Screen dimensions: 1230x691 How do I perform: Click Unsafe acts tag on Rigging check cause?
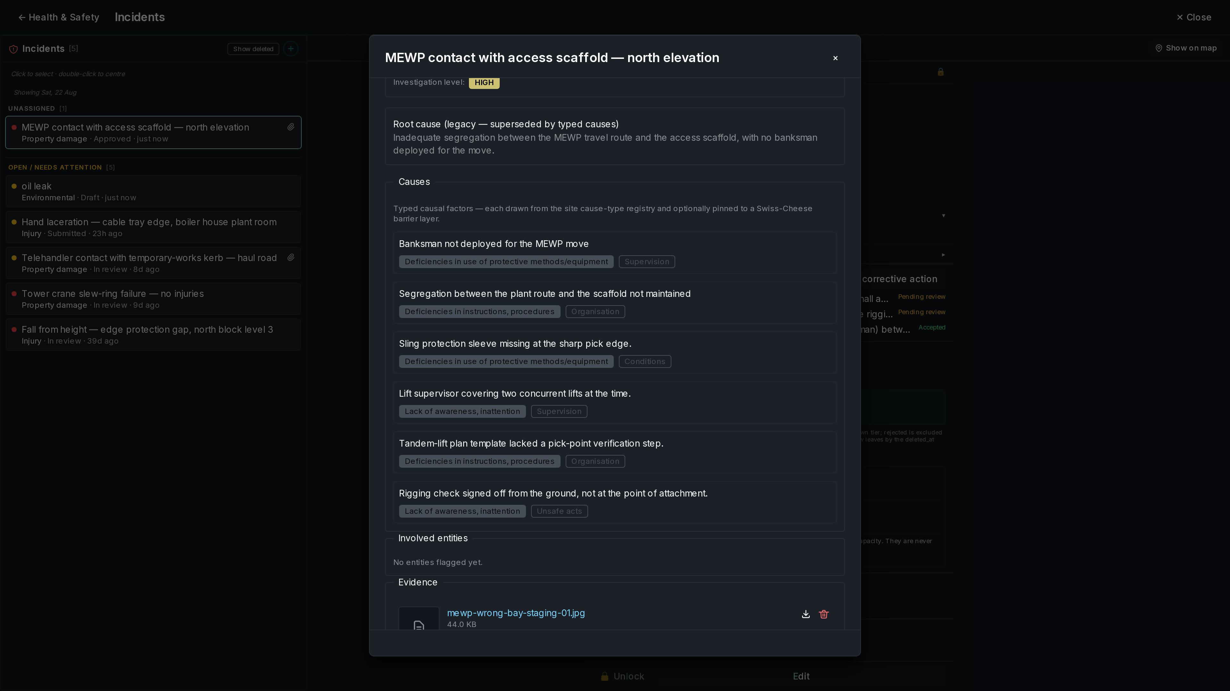point(559,511)
